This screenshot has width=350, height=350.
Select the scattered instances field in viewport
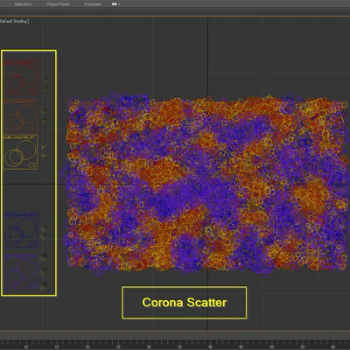207,184
